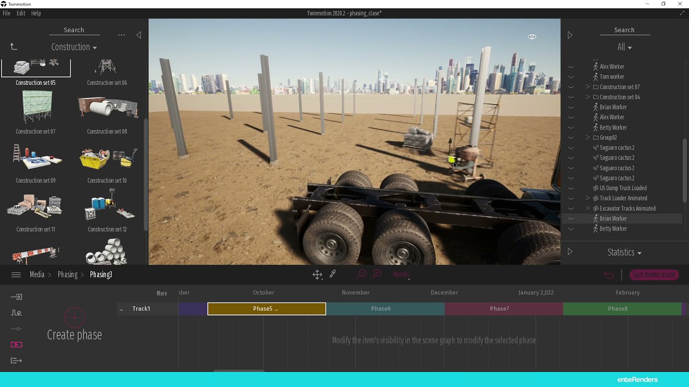
Task: Open the hamburger menu beside Media
Action: tap(16, 275)
